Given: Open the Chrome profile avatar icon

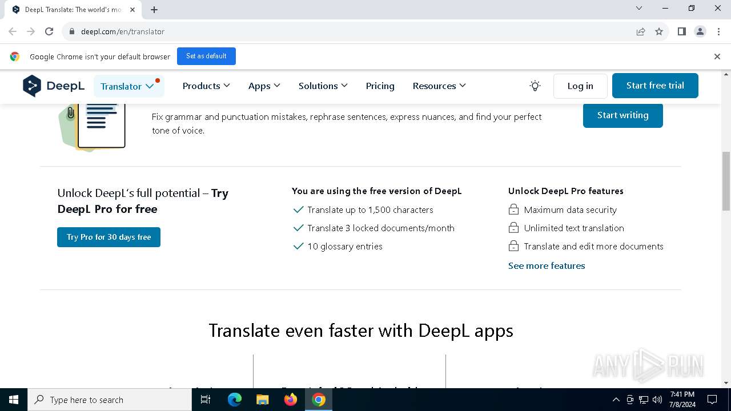Looking at the screenshot, I should tap(700, 31).
